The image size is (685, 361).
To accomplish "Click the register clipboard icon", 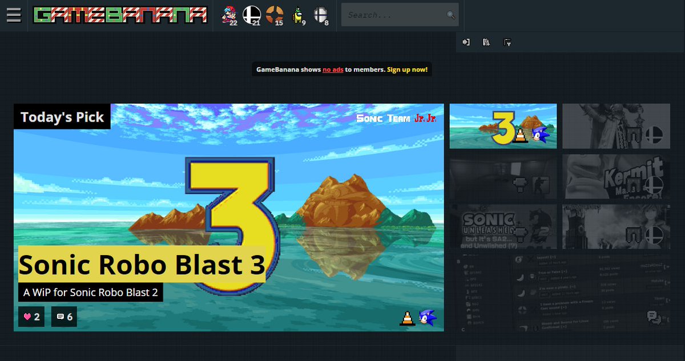I will click(x=486, y=42).
